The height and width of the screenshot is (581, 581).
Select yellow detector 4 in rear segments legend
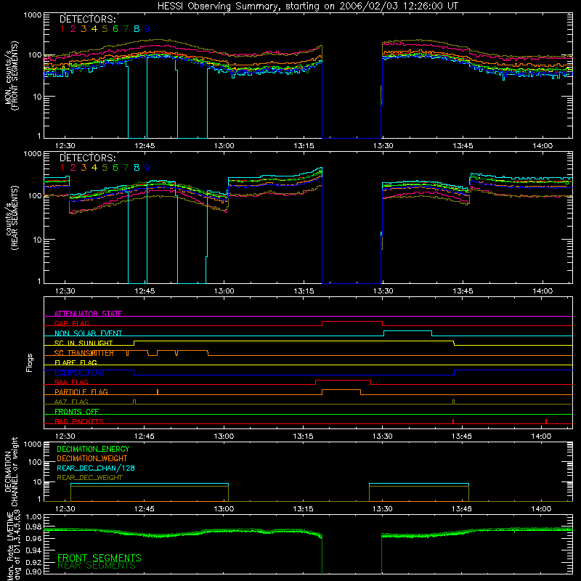point(94,168)
